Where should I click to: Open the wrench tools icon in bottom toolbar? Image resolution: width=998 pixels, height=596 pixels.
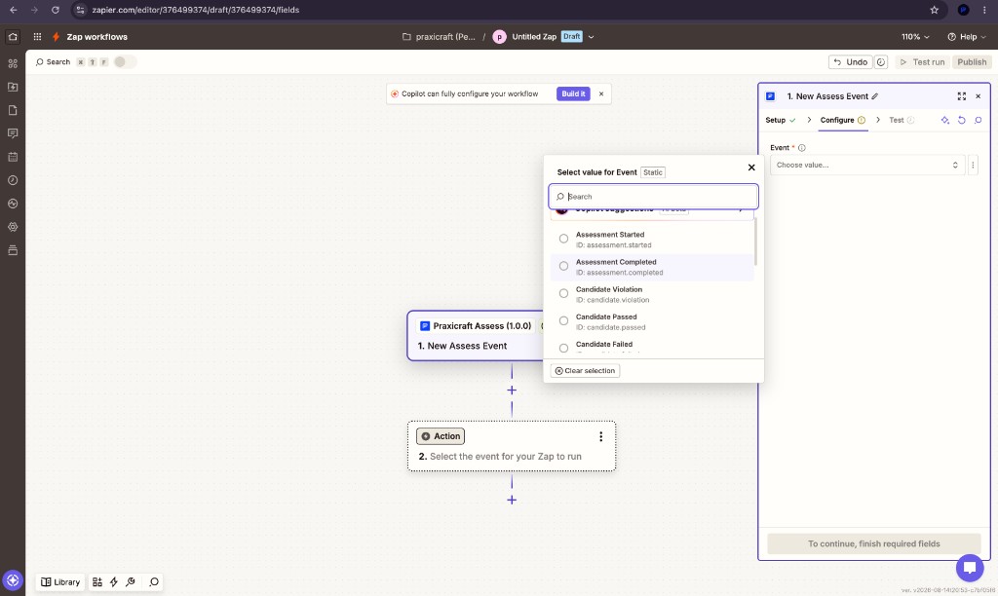click(x=131, y=582)
